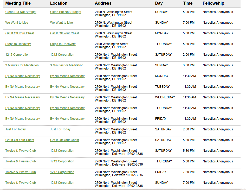Click the Fellowship column header
The image size is (246, 190).
click(213, 3)
